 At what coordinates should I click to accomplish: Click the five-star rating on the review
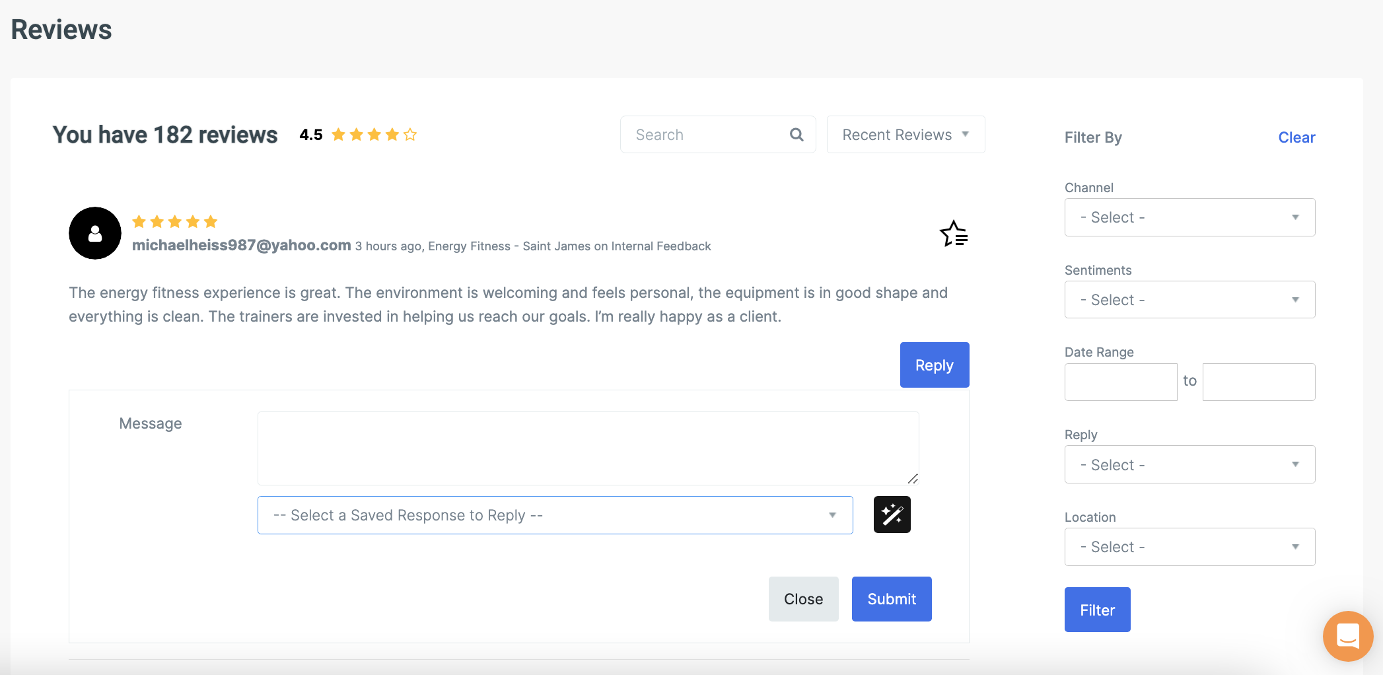pos(174,221)
